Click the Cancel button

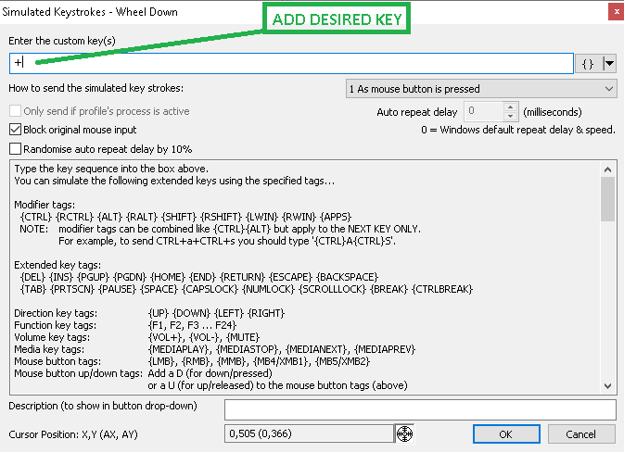(581, 434)
